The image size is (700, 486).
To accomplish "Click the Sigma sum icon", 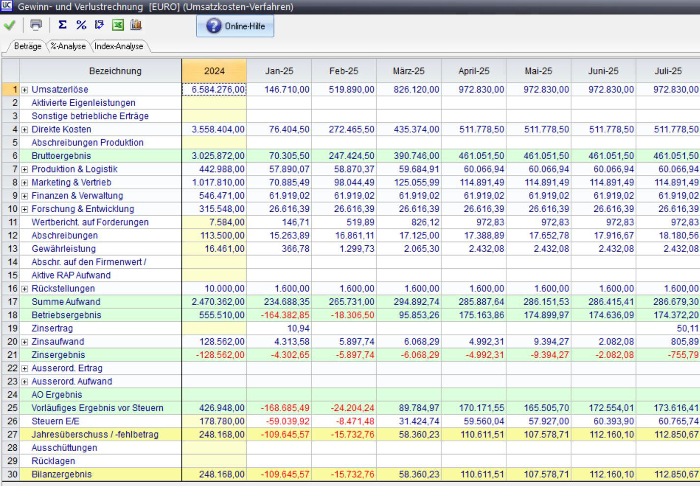I will [62, 25].
